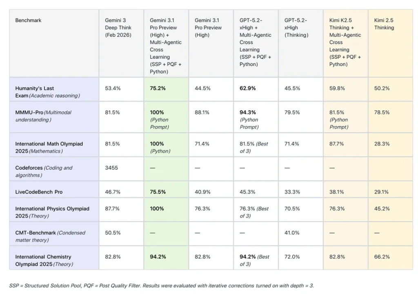
Task: Click the SSP and PQF footnote text
Action: [161, 286]
